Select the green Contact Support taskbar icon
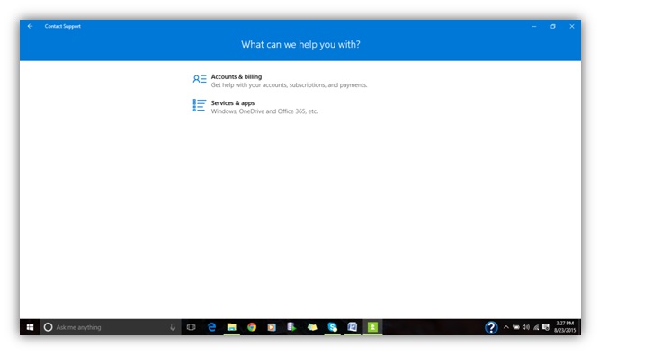This screenshot has width=662, height=355. coord(372,327)
